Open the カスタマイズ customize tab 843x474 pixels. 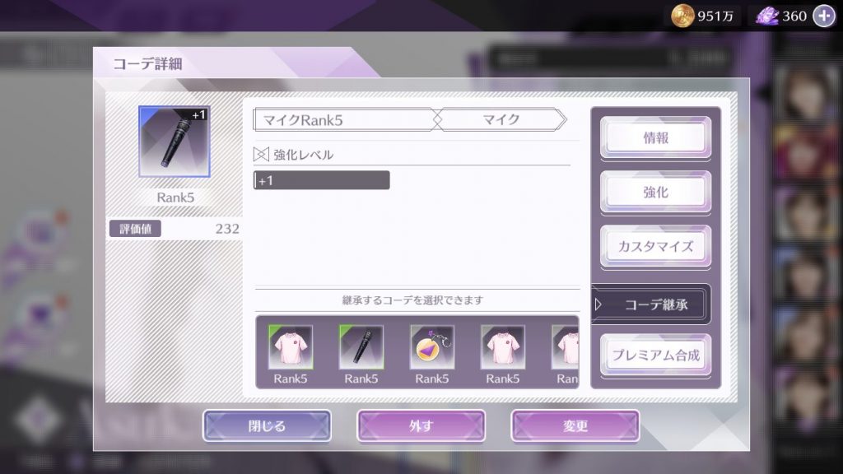[655, 247]
